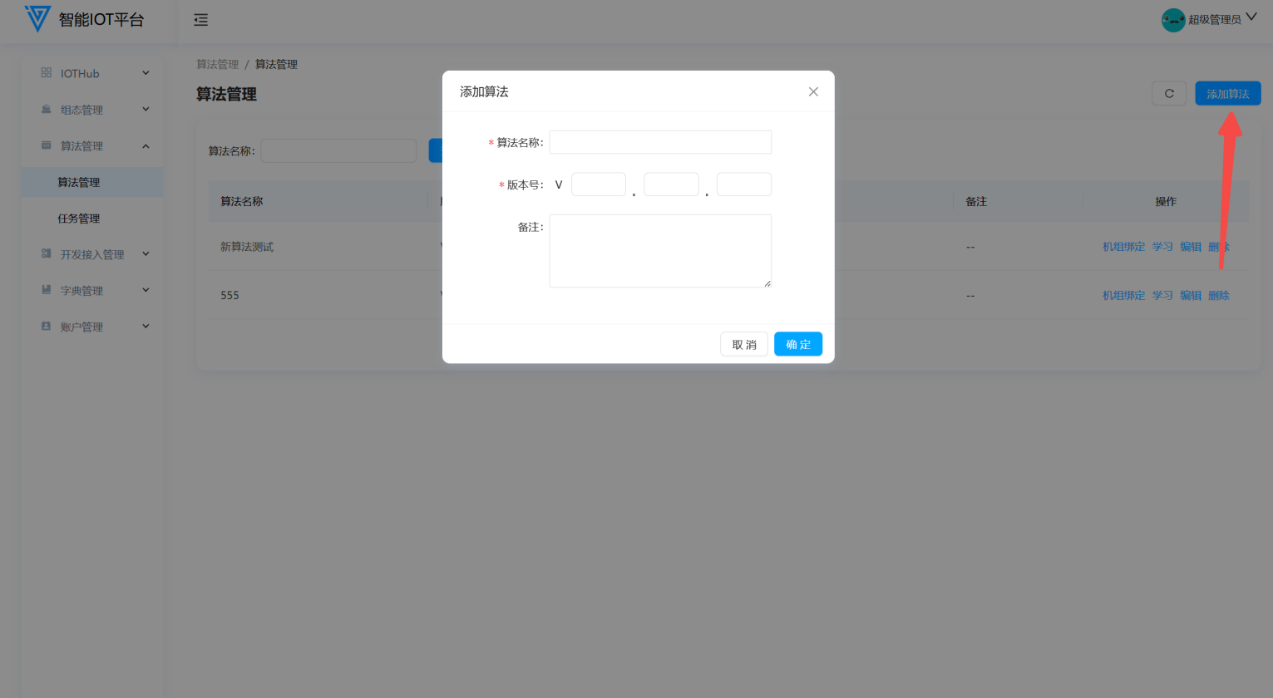Cancel the dialog with 取消
1273x698 pixels.
pos(744,344)
